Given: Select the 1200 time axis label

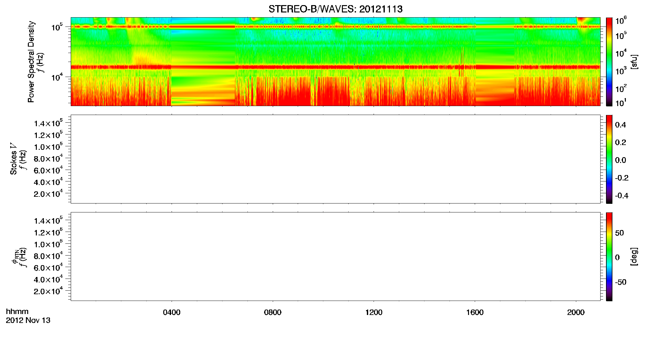Looking at the screenshot, I should point(374,312).
